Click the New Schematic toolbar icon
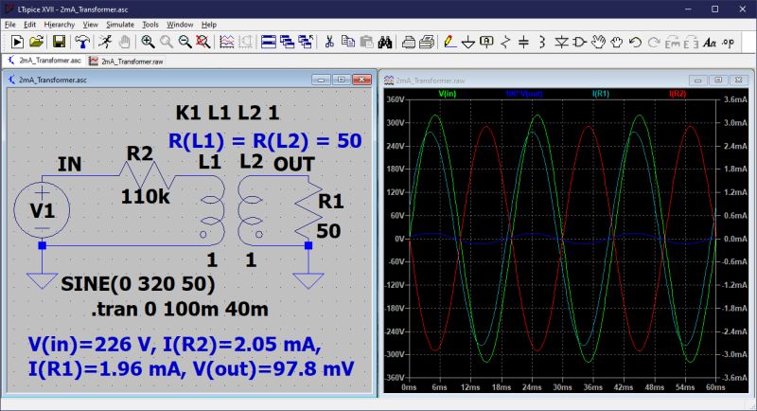The image size is (757, 411). (x=17, y=42)
